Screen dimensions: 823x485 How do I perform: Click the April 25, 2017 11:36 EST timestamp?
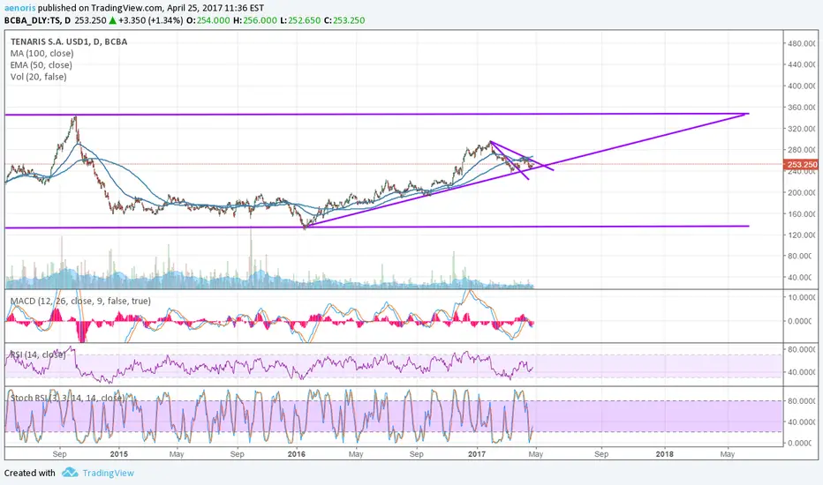(215, 8)
